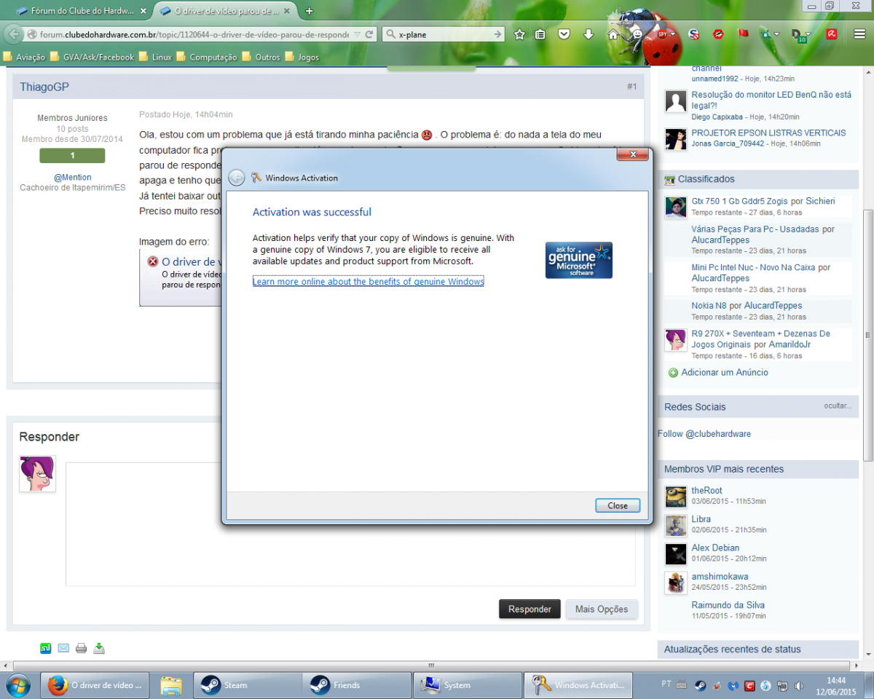This screenshot has width=874, height=699.
Task: Open the bookmarks list icon in Firefox toolbar
Action: pyautogui.click(x=540, y=34)
